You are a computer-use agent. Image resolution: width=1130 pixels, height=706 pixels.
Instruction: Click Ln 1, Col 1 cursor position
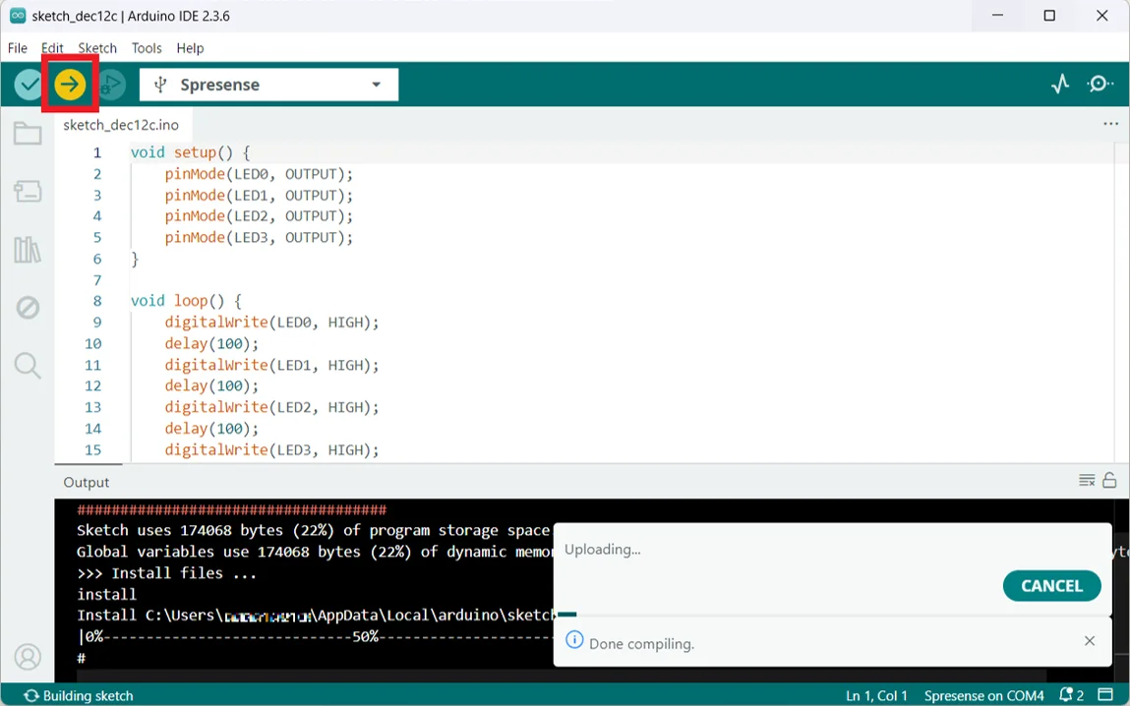click(x=876, y=696)
